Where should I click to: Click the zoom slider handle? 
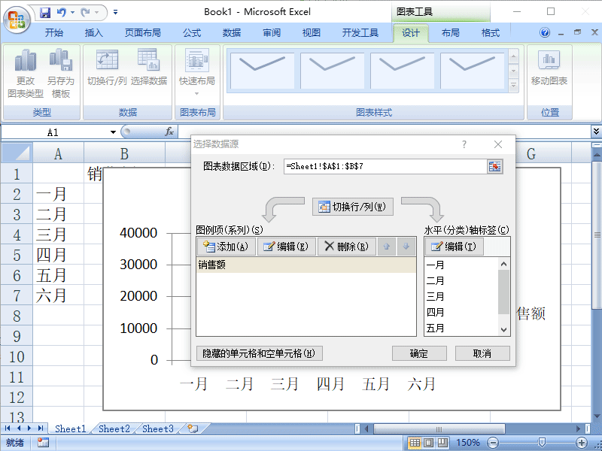tap(541, 443)
